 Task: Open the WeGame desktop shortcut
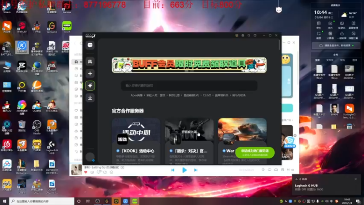52,27
